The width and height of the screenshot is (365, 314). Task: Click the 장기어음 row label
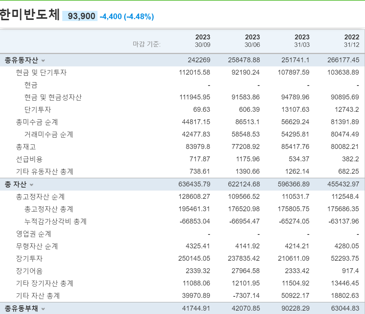pyautogui.click(x=29, y=271)
